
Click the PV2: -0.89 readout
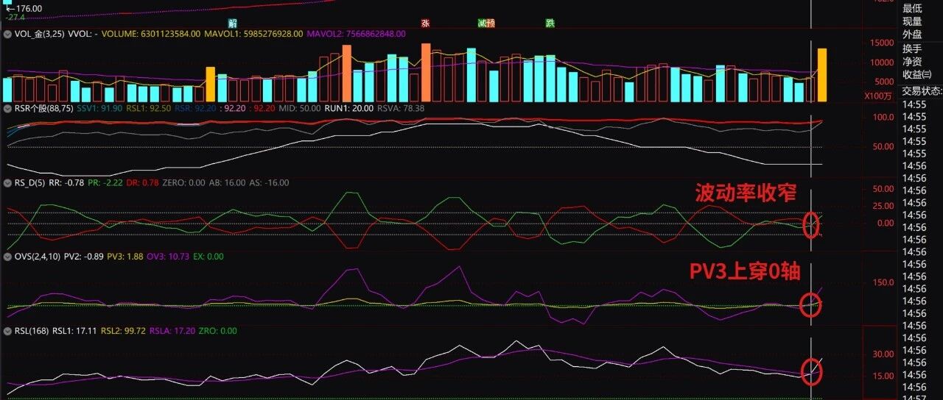(83, 257)
